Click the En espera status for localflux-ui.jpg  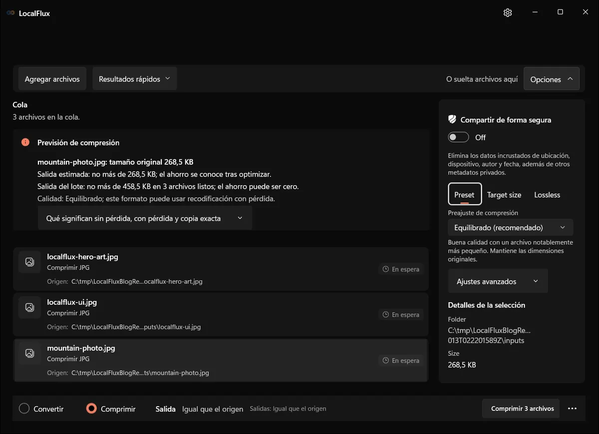click(x=401, y=315)
